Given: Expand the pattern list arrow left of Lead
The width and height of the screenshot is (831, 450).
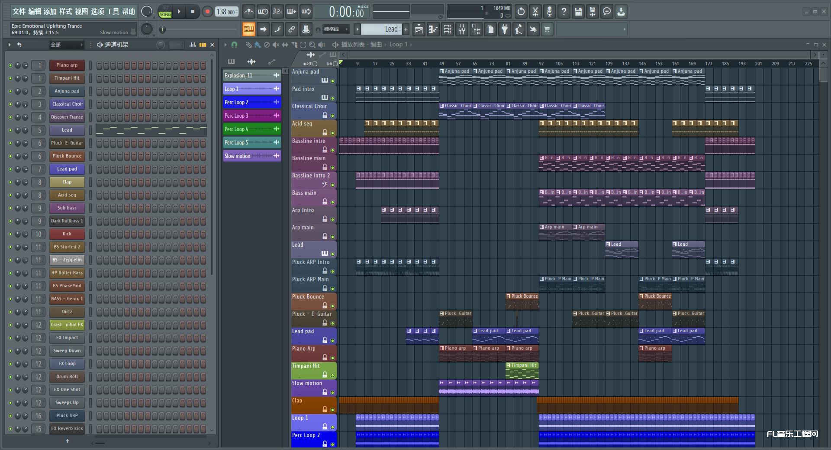Looking at the screenshot, I should pos(357,29).
